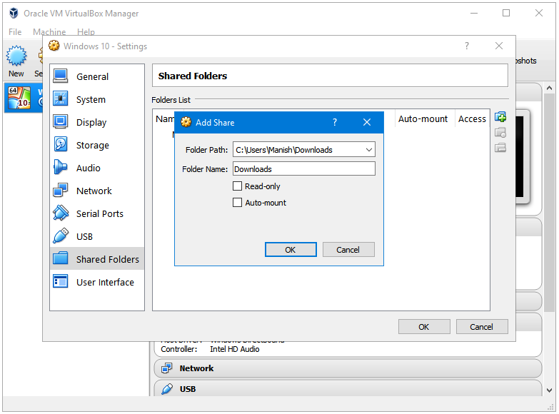Open the USB settings category
Image resolution: width=559 pixels, height=414 pixels.
(x=84, y=236)
